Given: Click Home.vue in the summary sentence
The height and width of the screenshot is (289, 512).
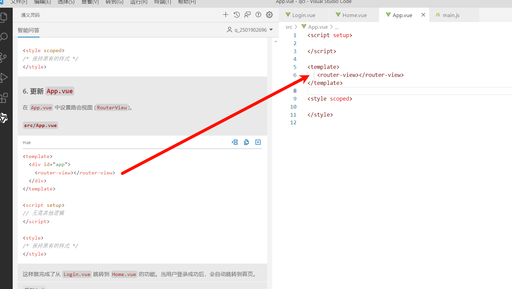Looking at the screenshot, I should [124, 274].
